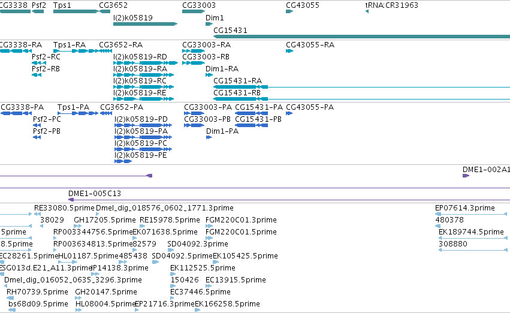This screenshot has height=313, width=510.
Task: Select the Psf2-PB protein glyph
Action: [x=37, y=137]
